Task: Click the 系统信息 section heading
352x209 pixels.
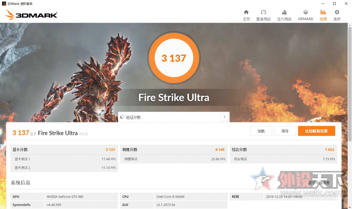Action: click(20, 183)
